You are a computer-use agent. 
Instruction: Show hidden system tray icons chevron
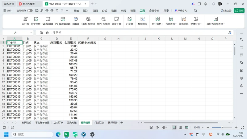coord(185,134)
